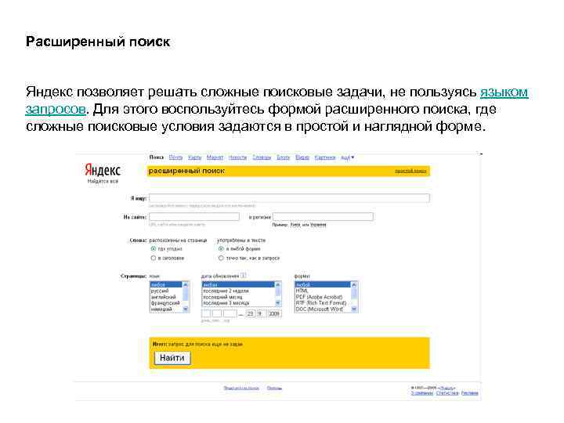
Task: Open the Статистика footer link
Action: point(447,393)
